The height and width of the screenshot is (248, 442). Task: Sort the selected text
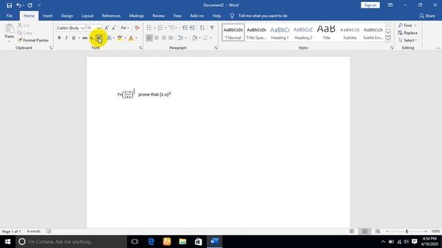[202, 28]
